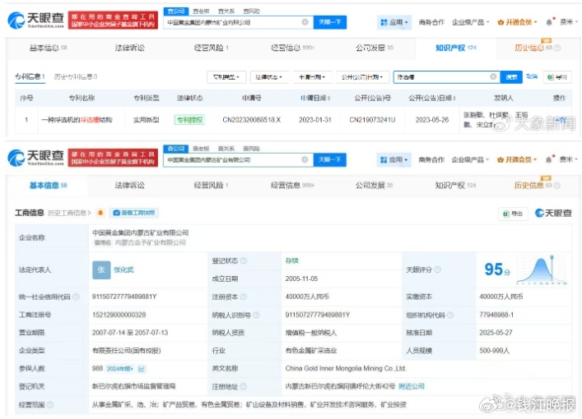Open 经营信息 tab on business-info page
This screenshot has height=419, width=582.
pos(292,185)
